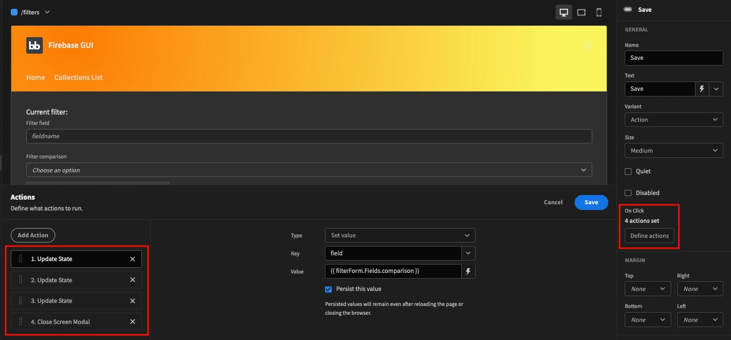Open the Type dropdown showing Set value
The width and height of the screenshot is (731, 340).
[x=400, y=235]
